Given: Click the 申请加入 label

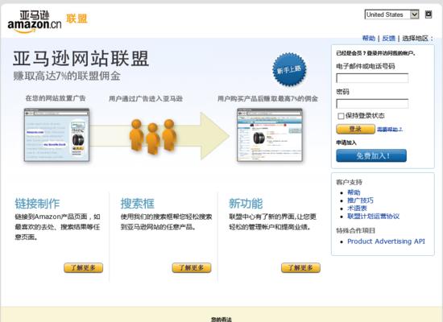Looking at the screenshot, I should coord(346,142).
